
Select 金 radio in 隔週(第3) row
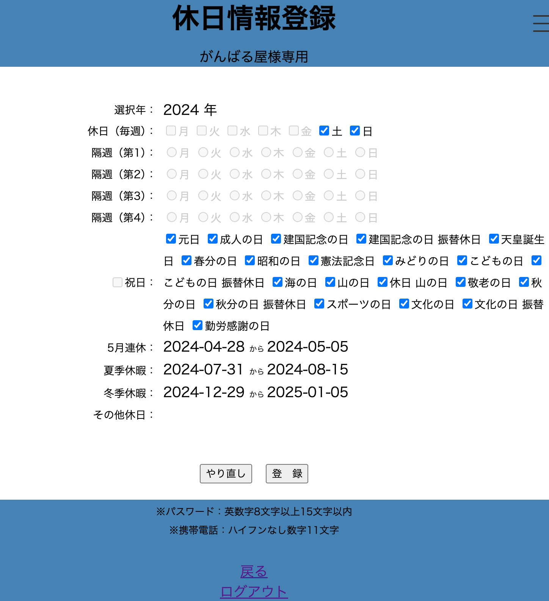(298, 195)
